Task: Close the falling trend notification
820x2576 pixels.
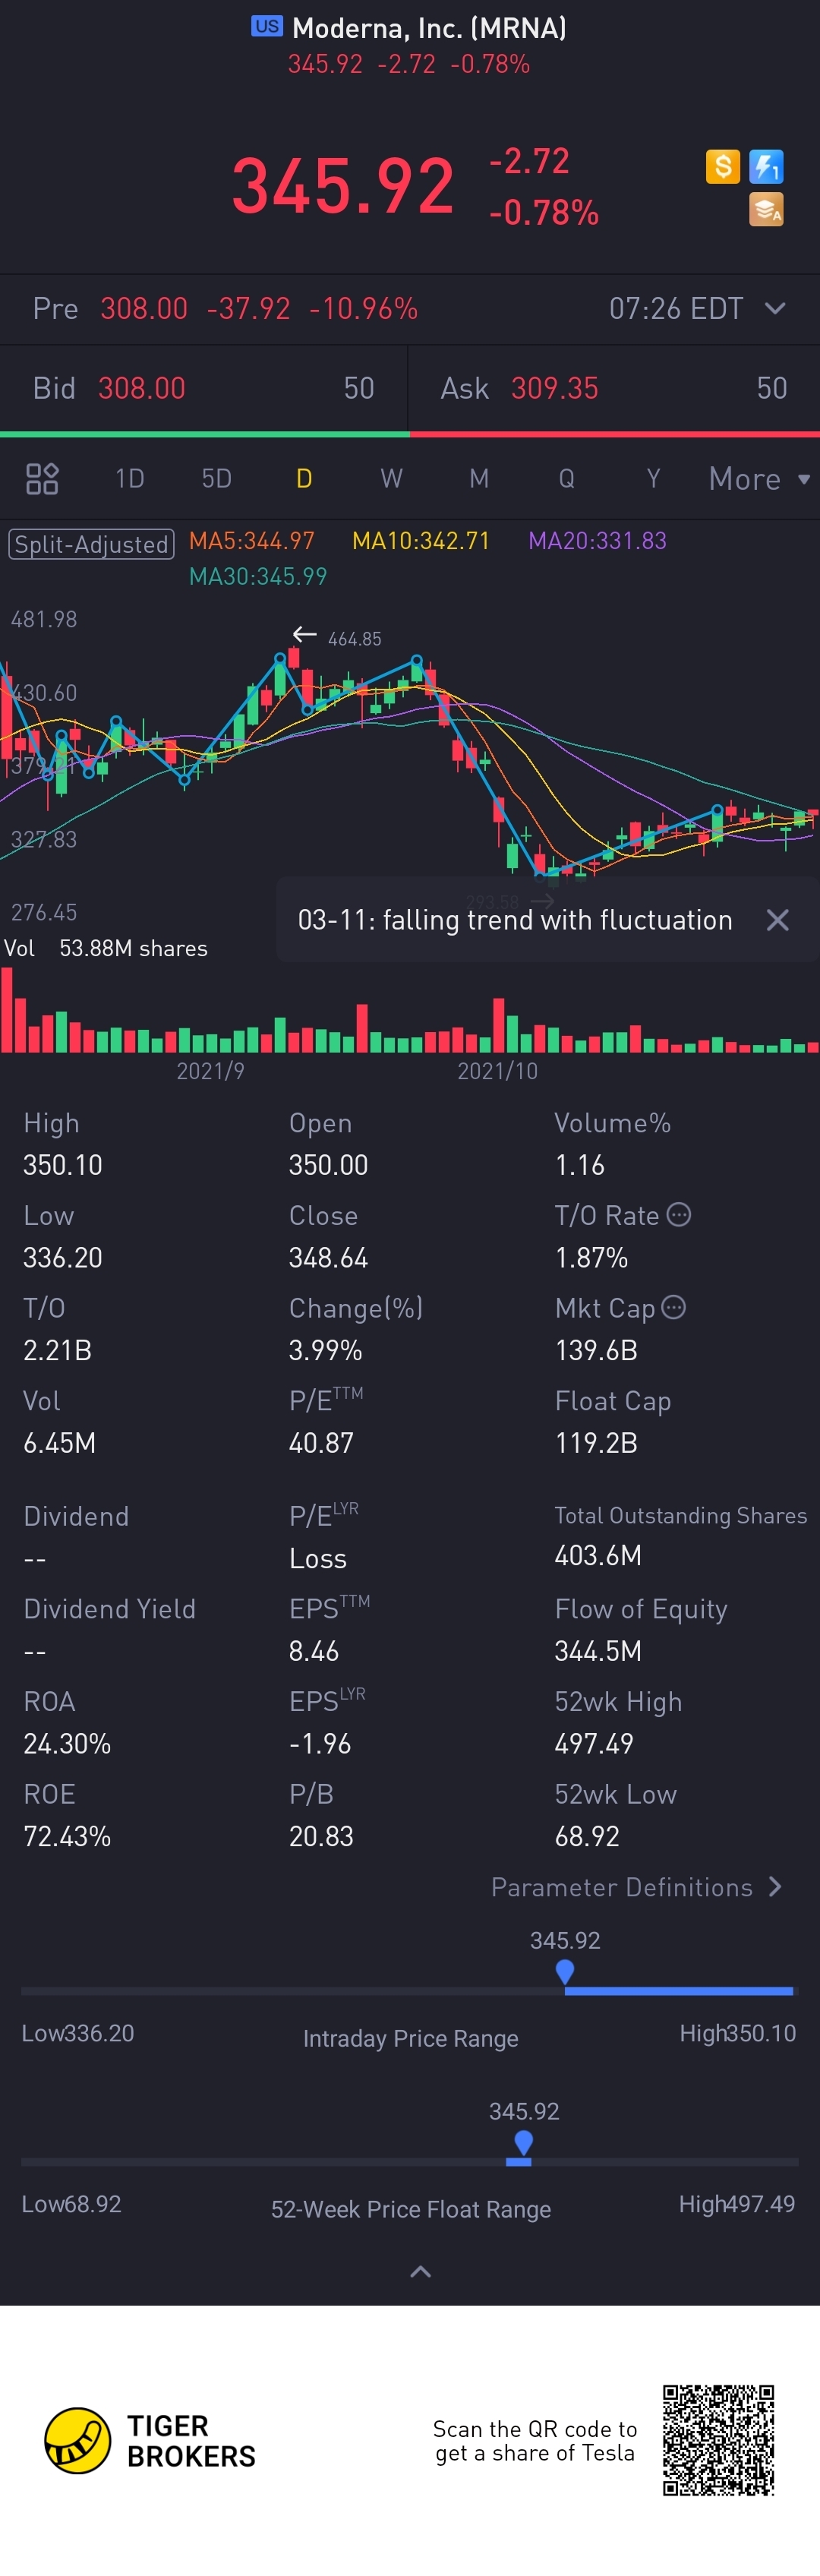Action: pyautogui.click(x=777, y=920)
